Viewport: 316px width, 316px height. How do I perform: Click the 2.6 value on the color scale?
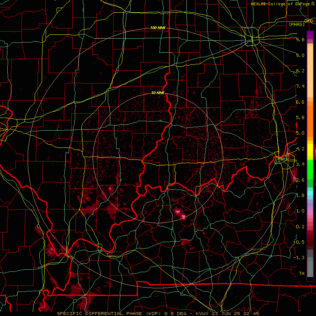coord(300,180)
